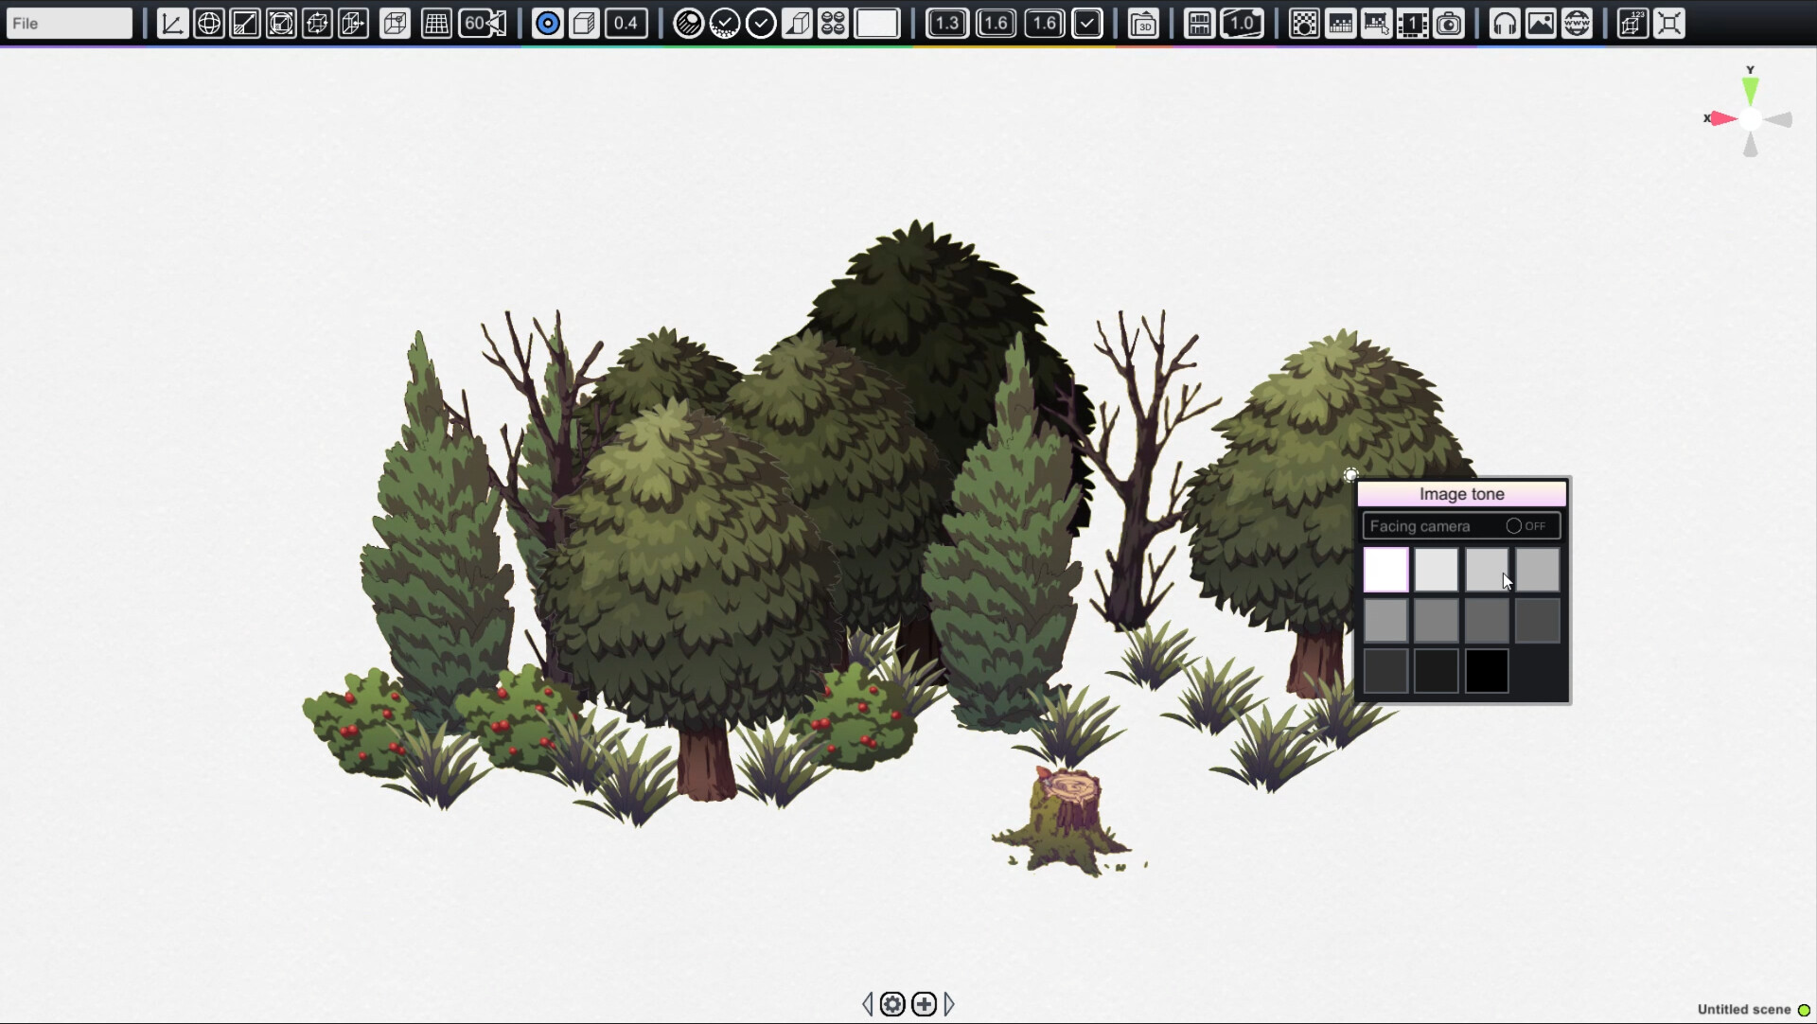The image size is (1817, 1024).
Task: Open the dithering checkerboard pattern icon
Action: pos(1303,24)
